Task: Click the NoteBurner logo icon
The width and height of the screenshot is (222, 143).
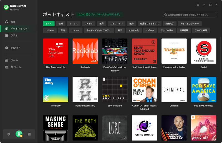Action: pyautogui.click(x=6, y=7)
